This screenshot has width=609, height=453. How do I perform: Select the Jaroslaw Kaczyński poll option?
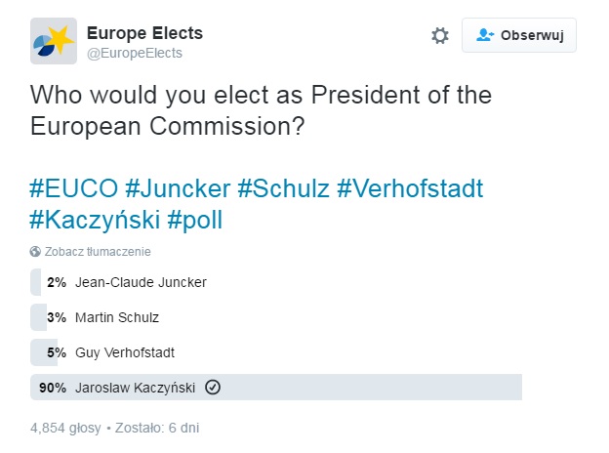(276, 388)
